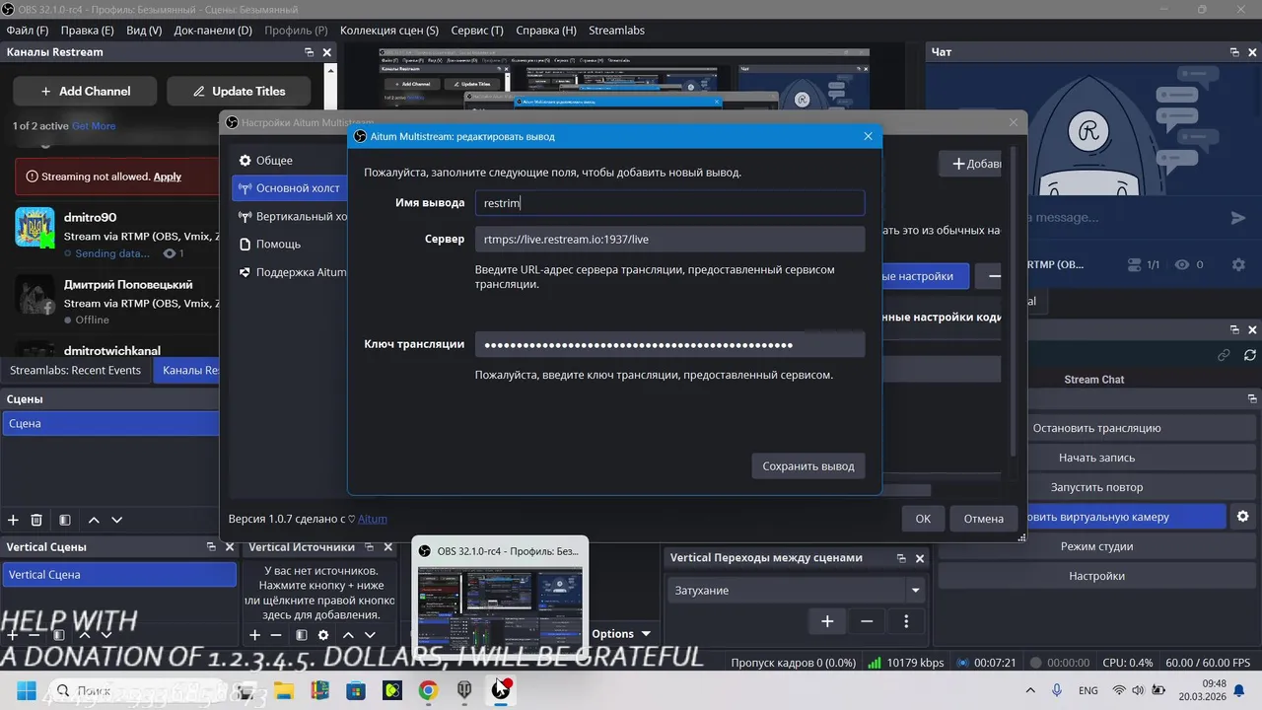The width and height of the screenshot is (1262, 710).
Task: Click the Сервер URL field
Action: 669,239
